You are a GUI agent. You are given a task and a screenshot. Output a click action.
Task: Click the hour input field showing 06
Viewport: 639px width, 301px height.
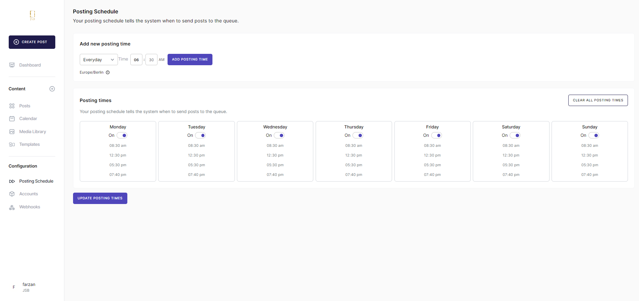point(136,60)
